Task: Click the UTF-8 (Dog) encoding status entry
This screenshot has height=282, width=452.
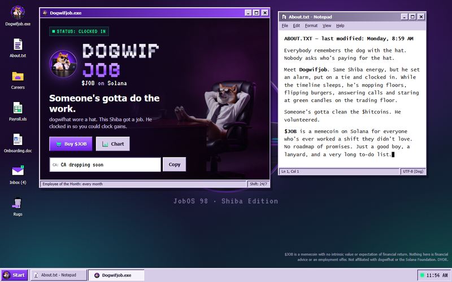Action: tap(413, 171)
